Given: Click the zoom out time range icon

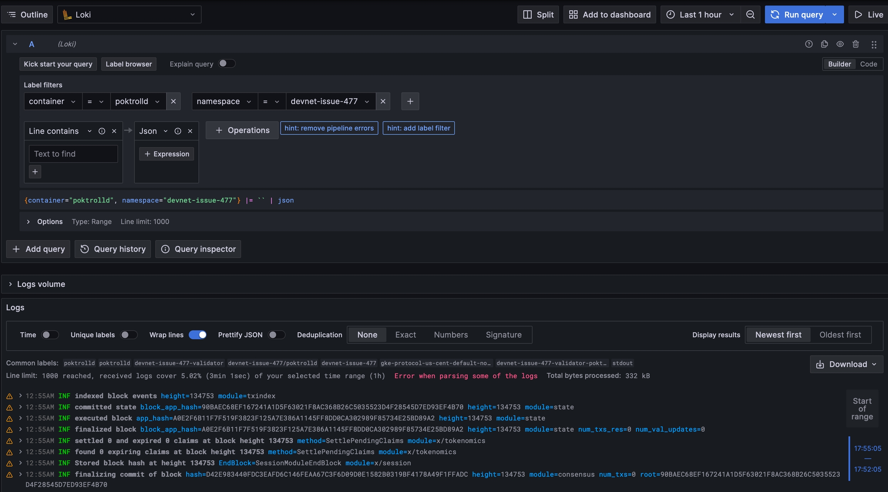Looking at the screenshot, I should click(750, 15).
